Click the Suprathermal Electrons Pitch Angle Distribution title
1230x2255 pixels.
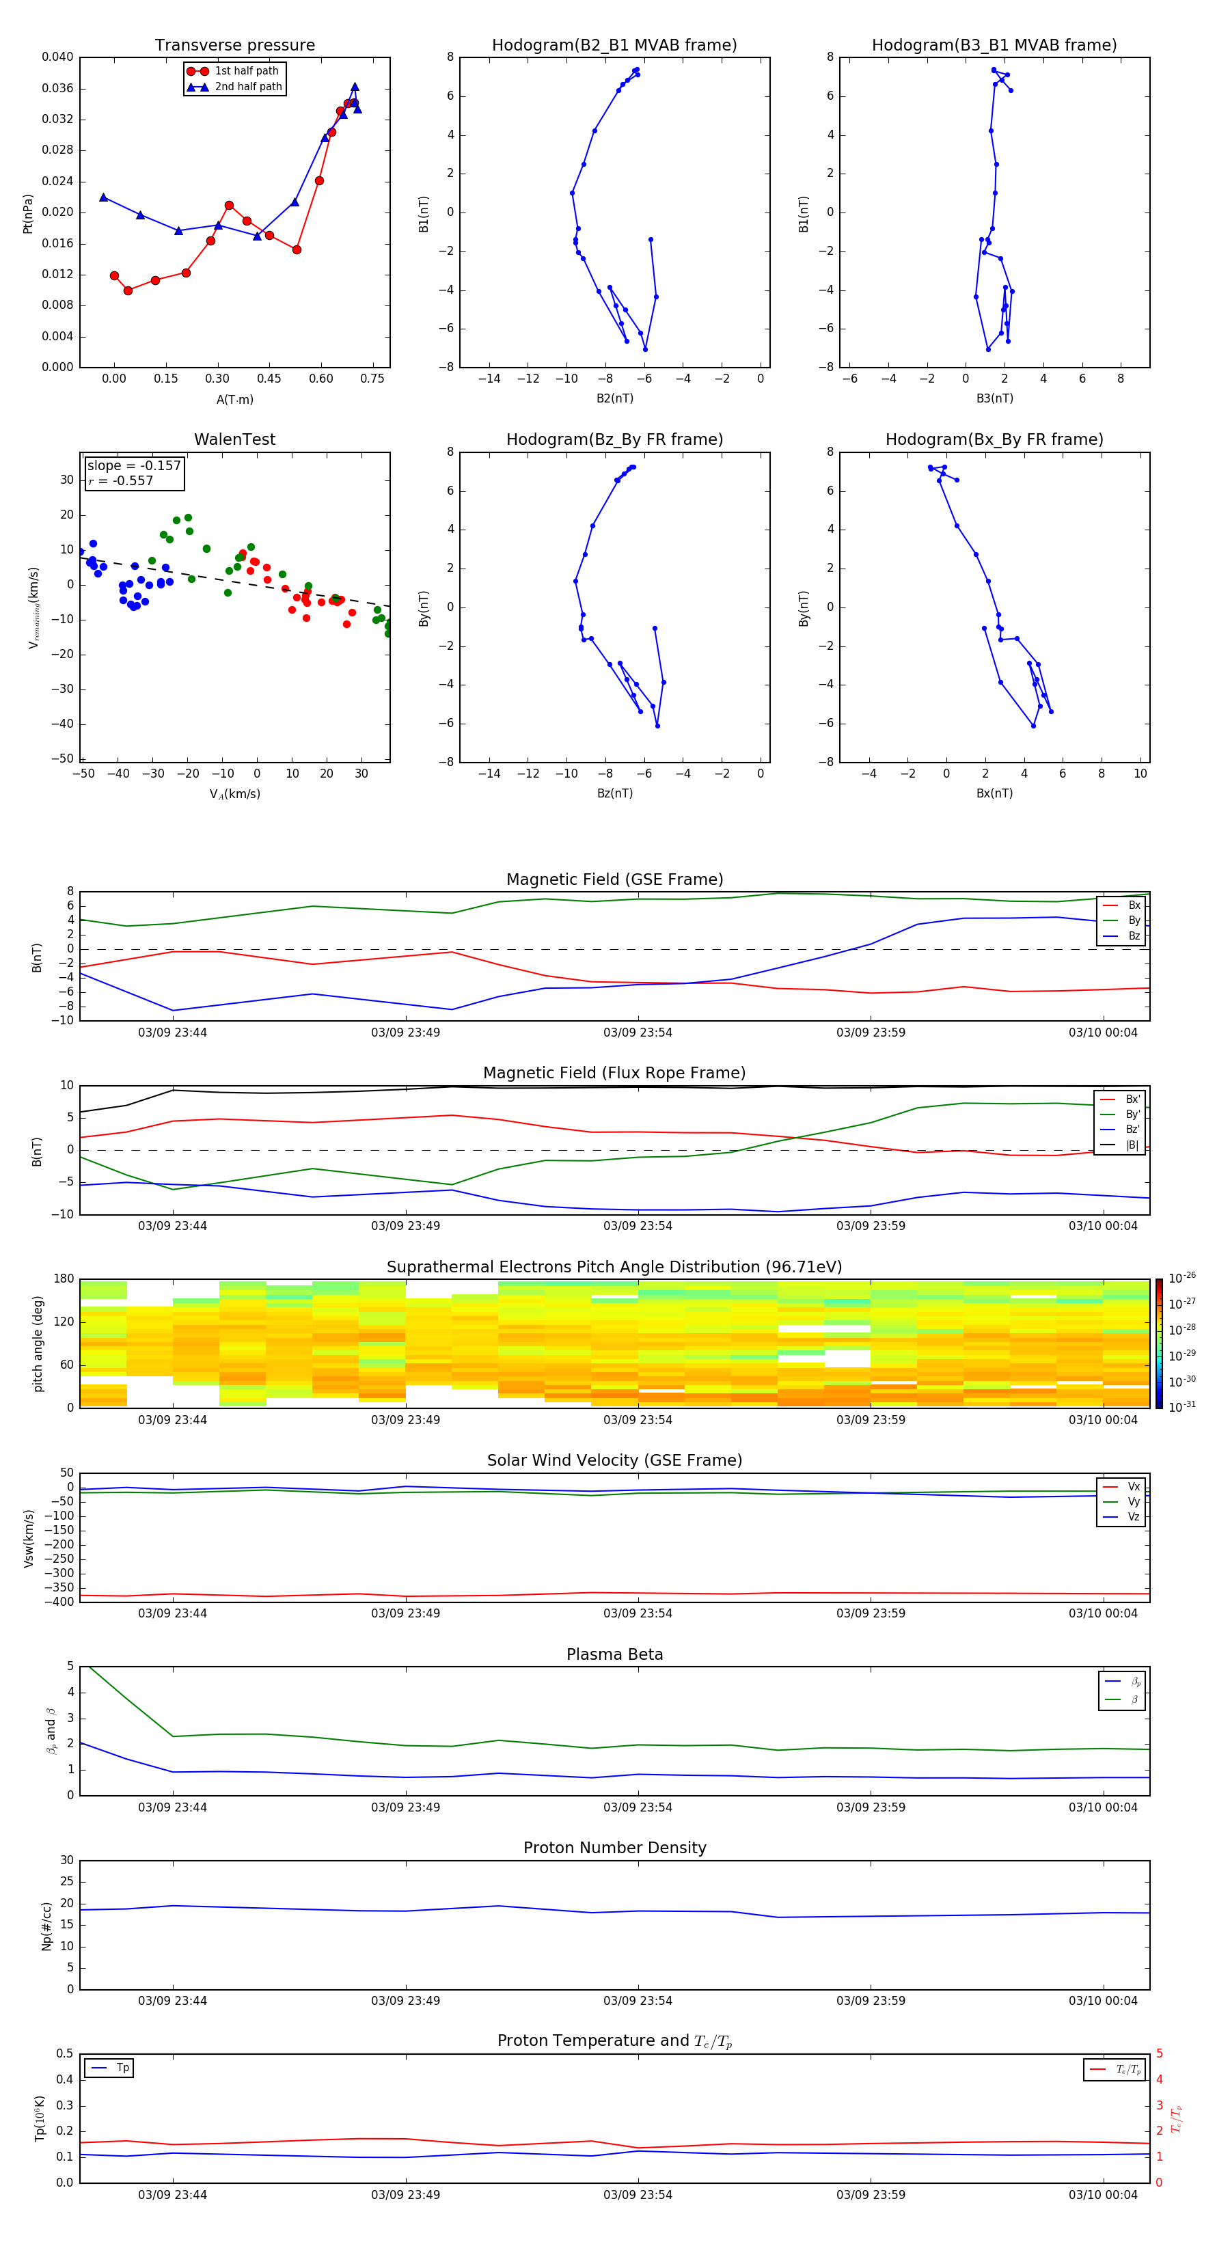pyautogui.click(x=614, y=1268)
